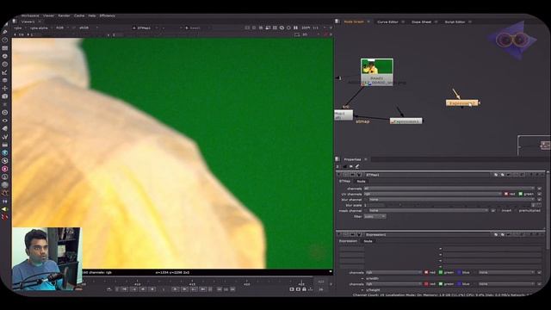Open the Node tab in STMap1 panel
551x310 pixels.
362,182
